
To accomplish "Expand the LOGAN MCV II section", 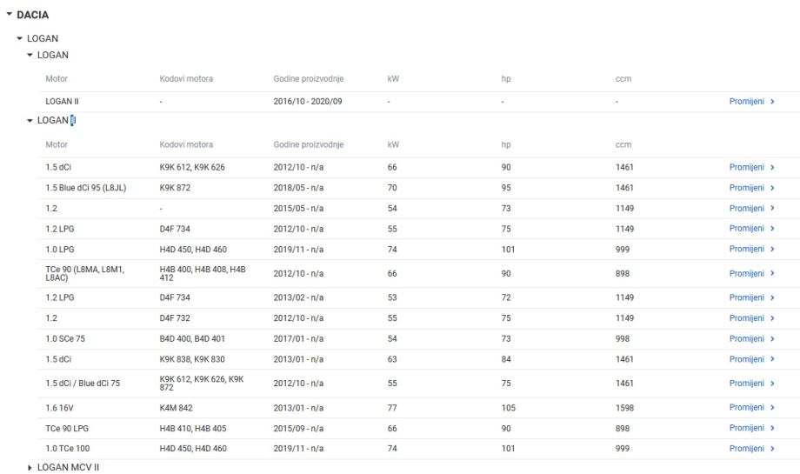I will coord(30,468).
